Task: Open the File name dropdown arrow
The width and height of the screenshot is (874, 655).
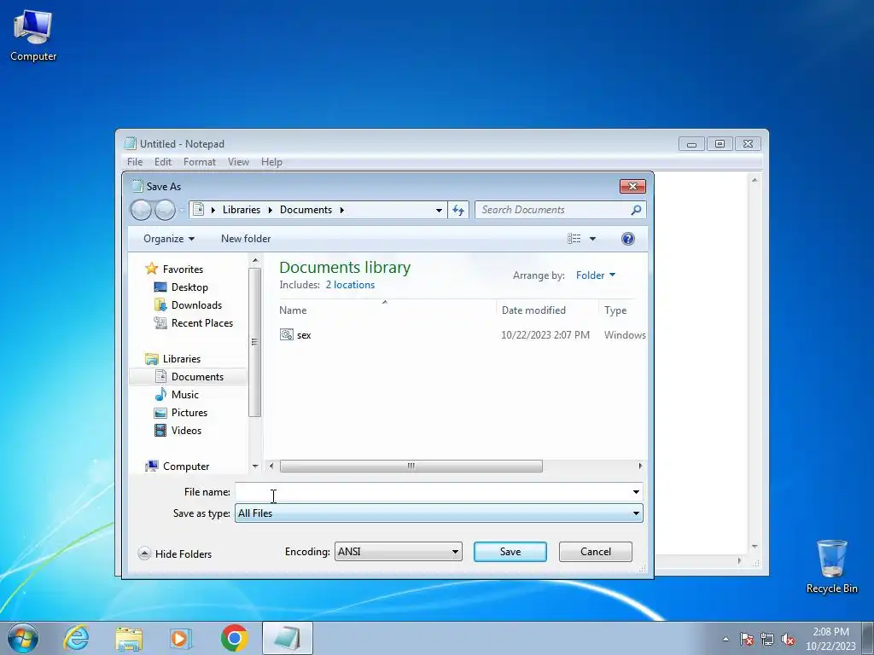Action: point(636,492)
